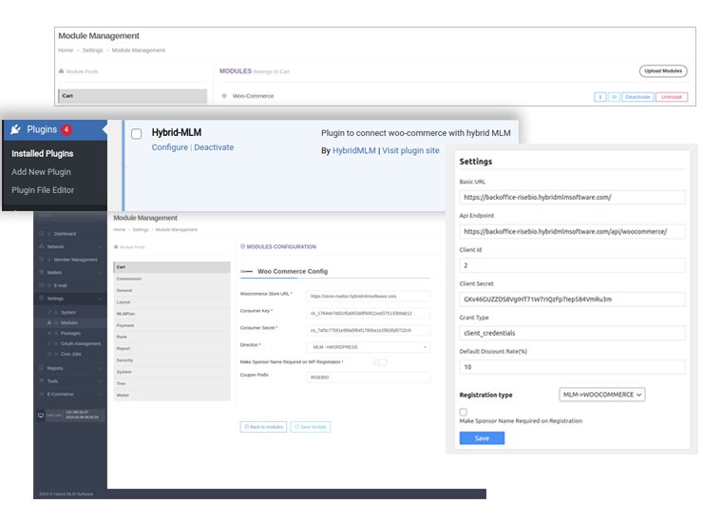Screen dimensions: 703x523
Task: Click the Settings gear icon in sidebar
Action: pos(42,298)
